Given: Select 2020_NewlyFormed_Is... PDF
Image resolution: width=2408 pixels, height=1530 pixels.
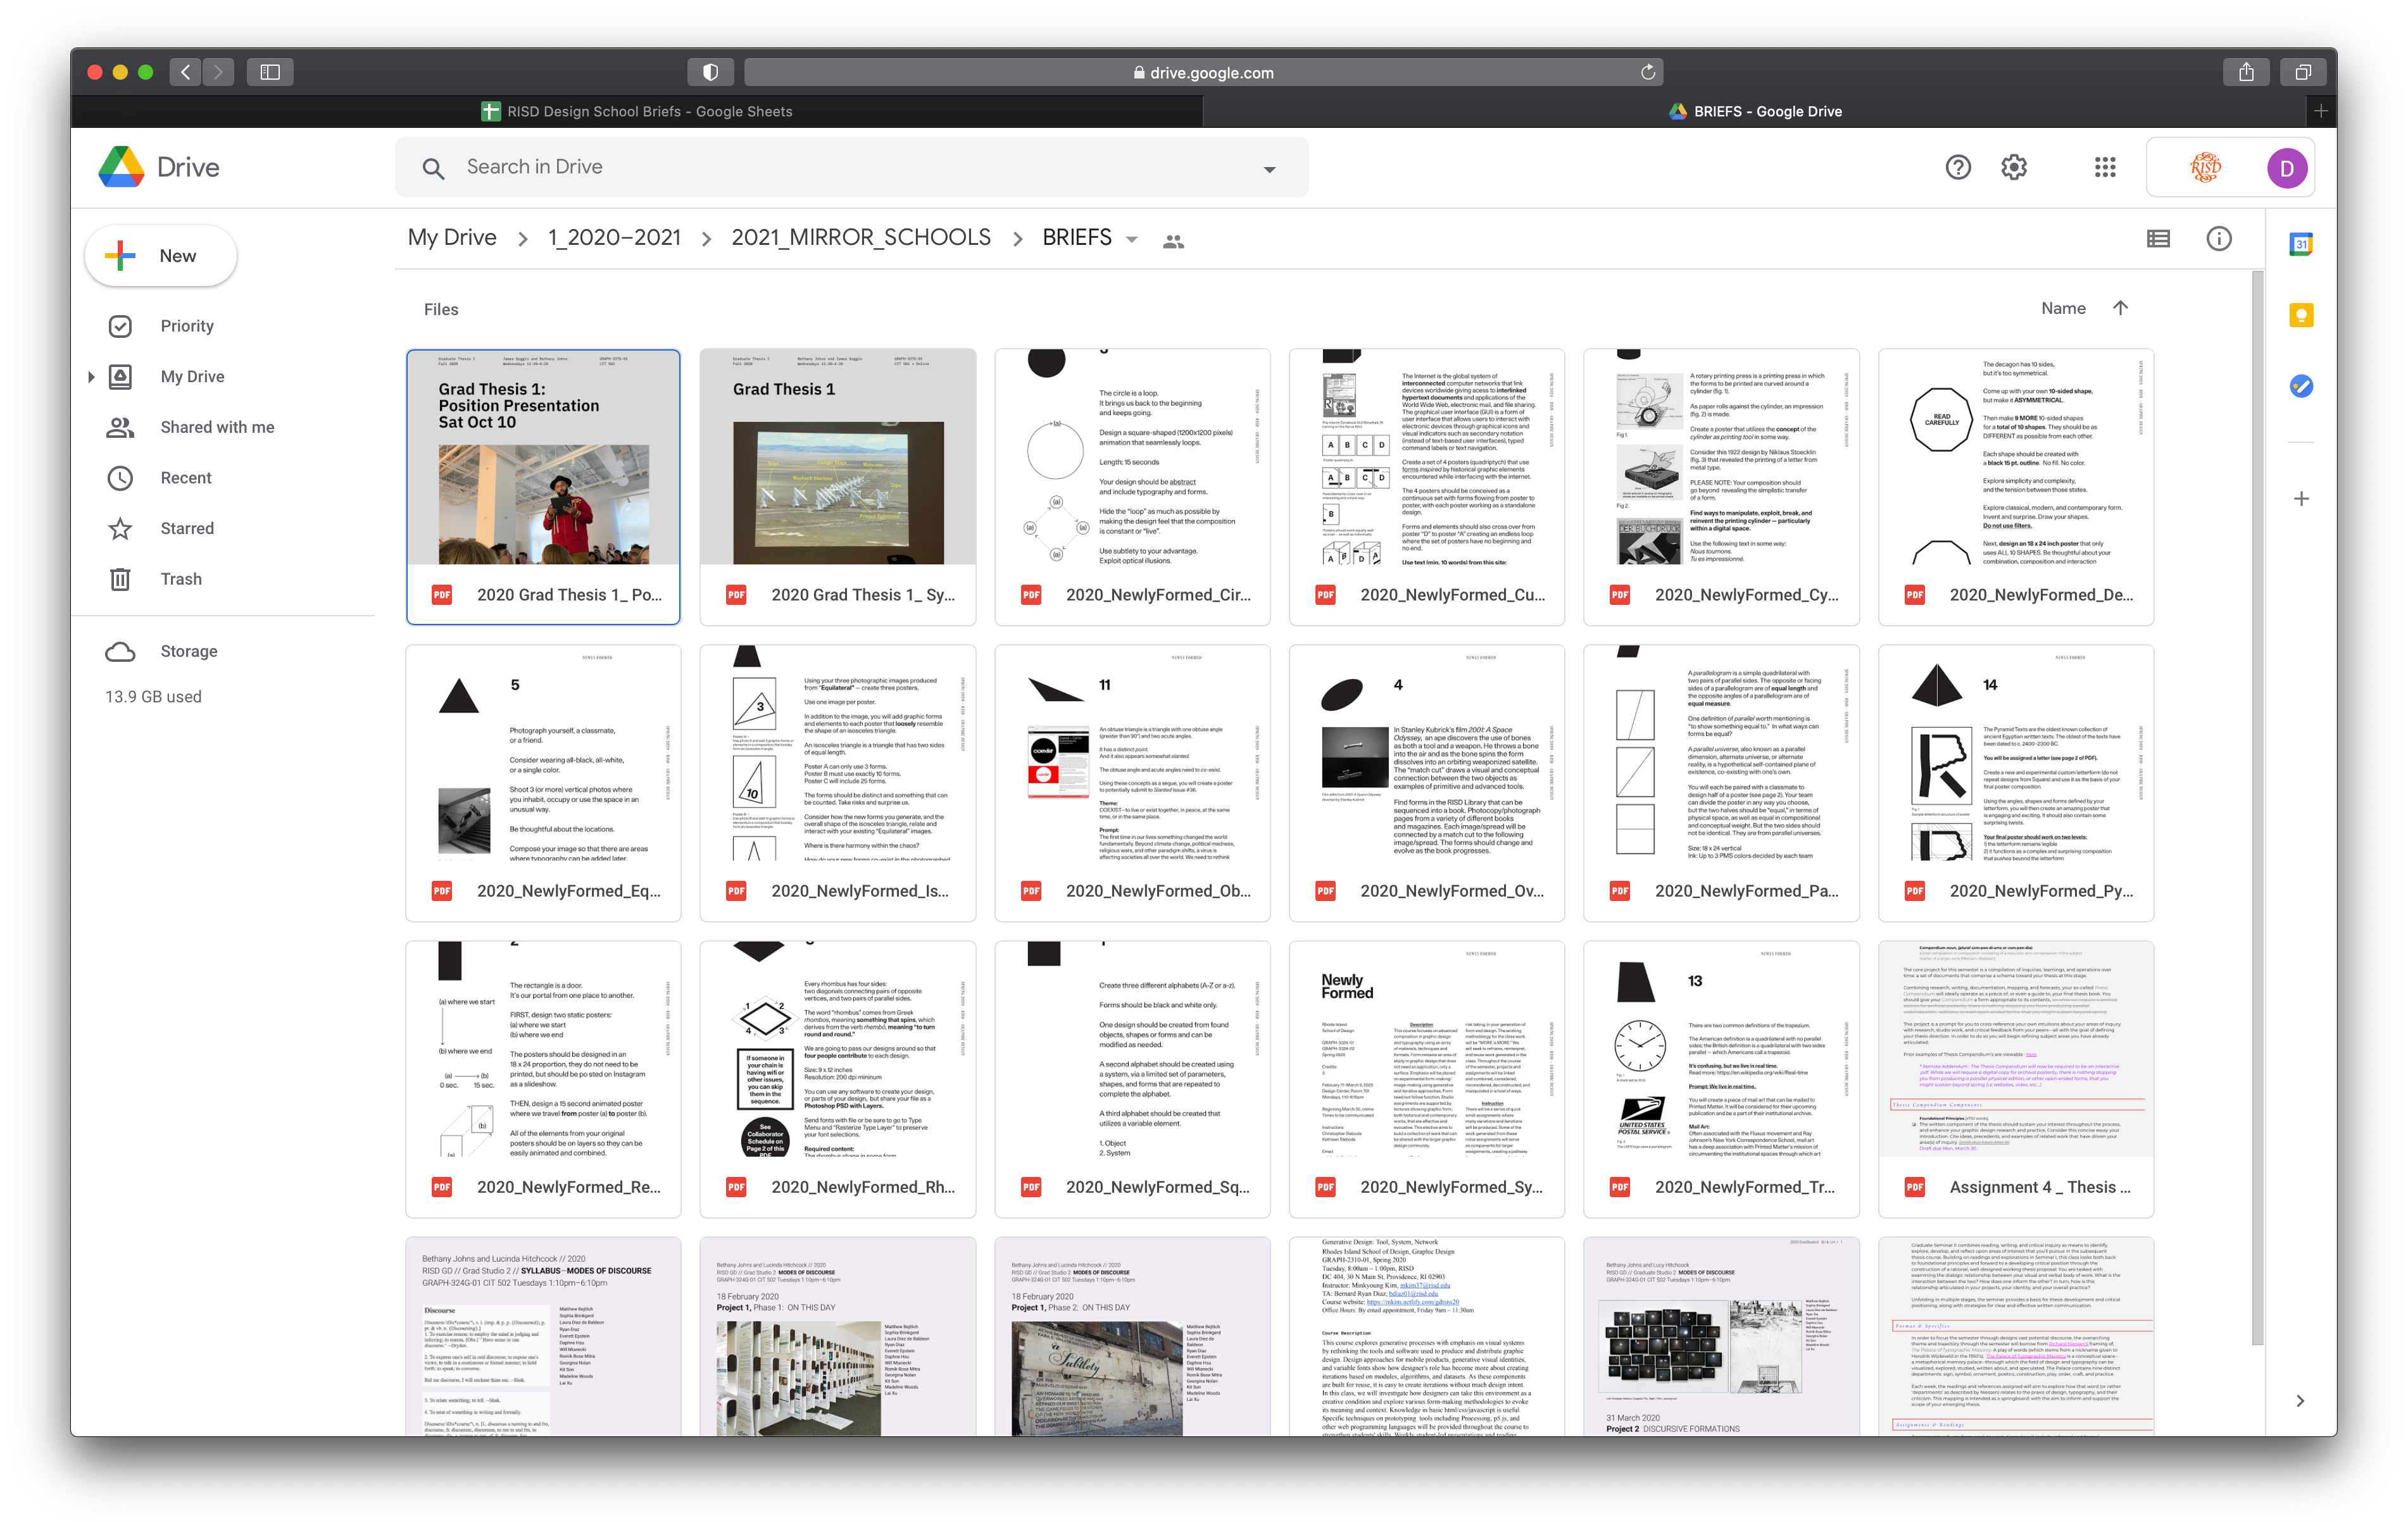Looking at the screenshot, I should coord(838,783).
